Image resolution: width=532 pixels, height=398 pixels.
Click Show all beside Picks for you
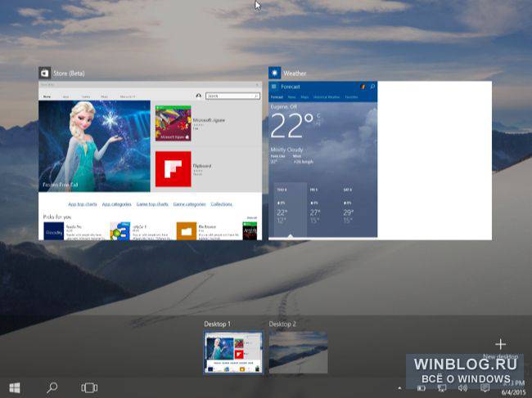(x=252, y=217)
